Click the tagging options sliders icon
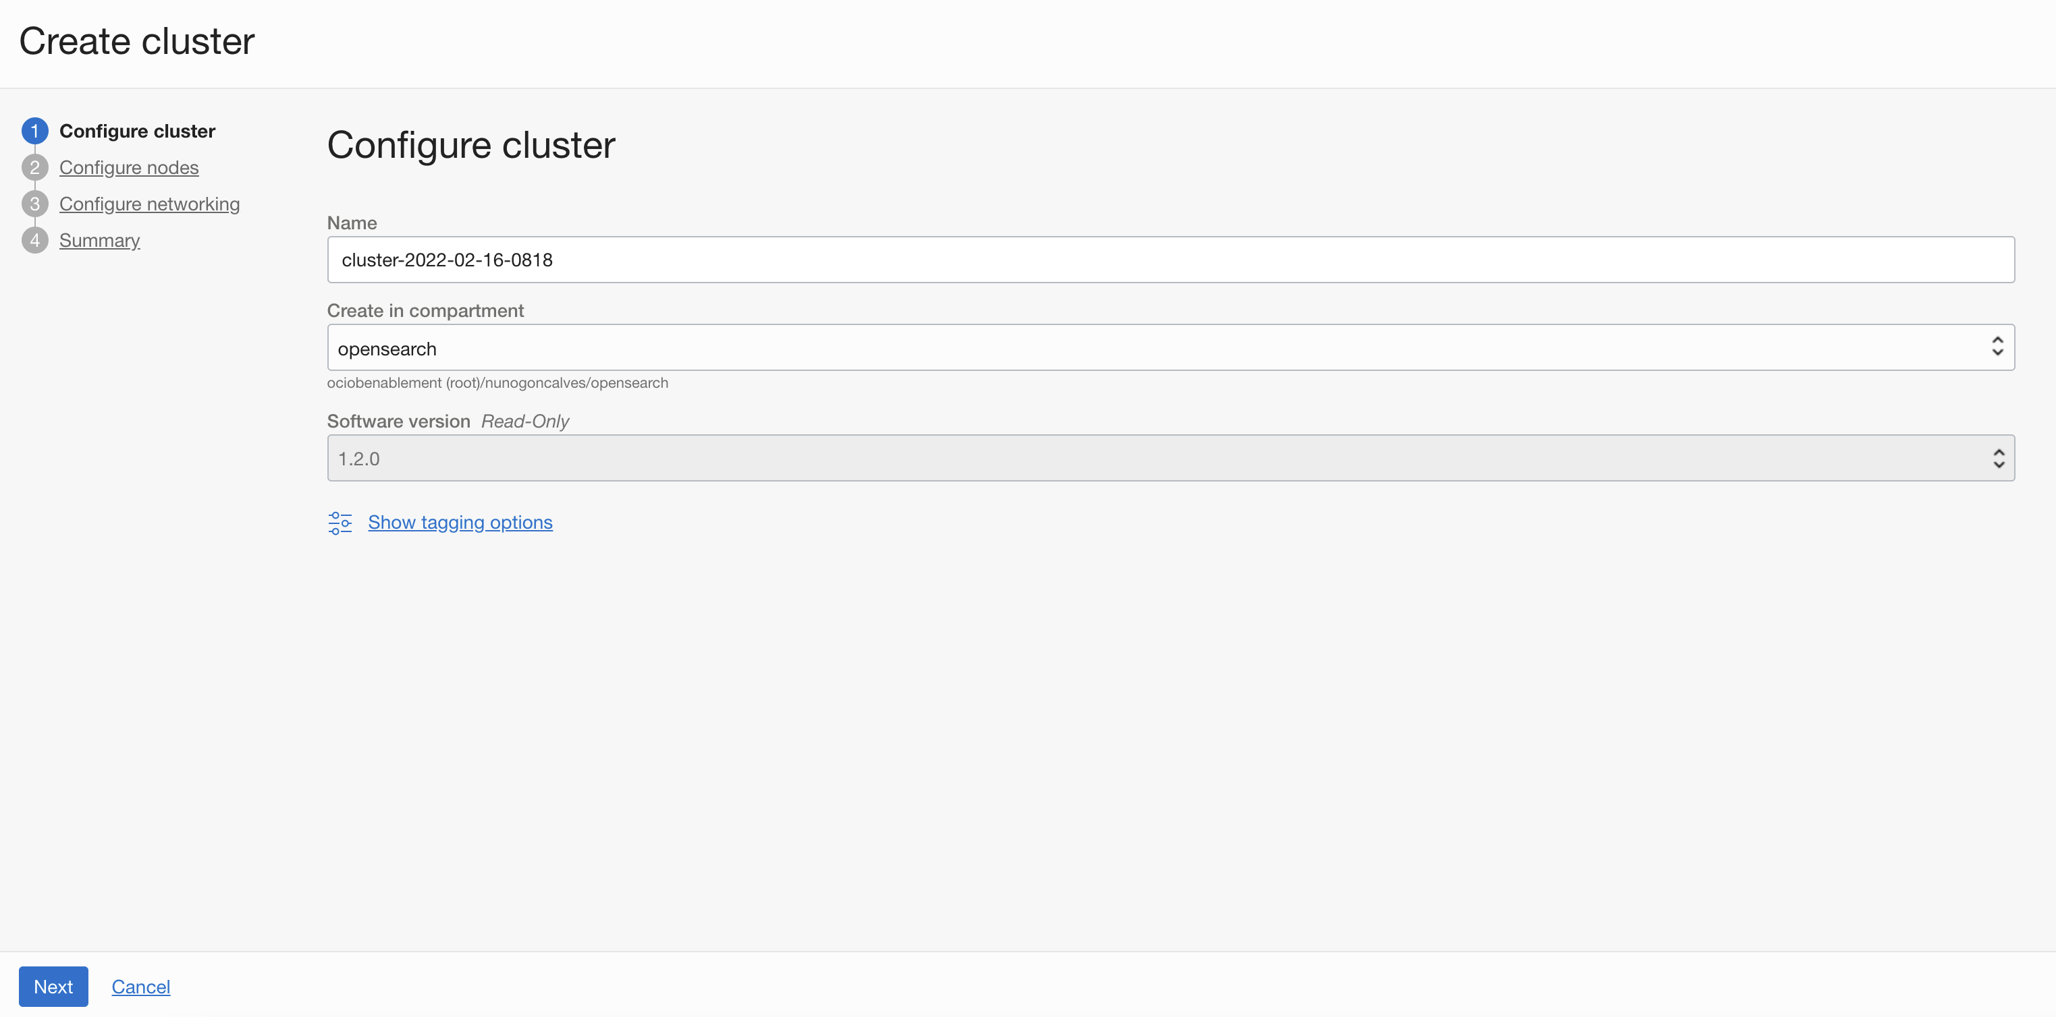 tap(340, 523)
